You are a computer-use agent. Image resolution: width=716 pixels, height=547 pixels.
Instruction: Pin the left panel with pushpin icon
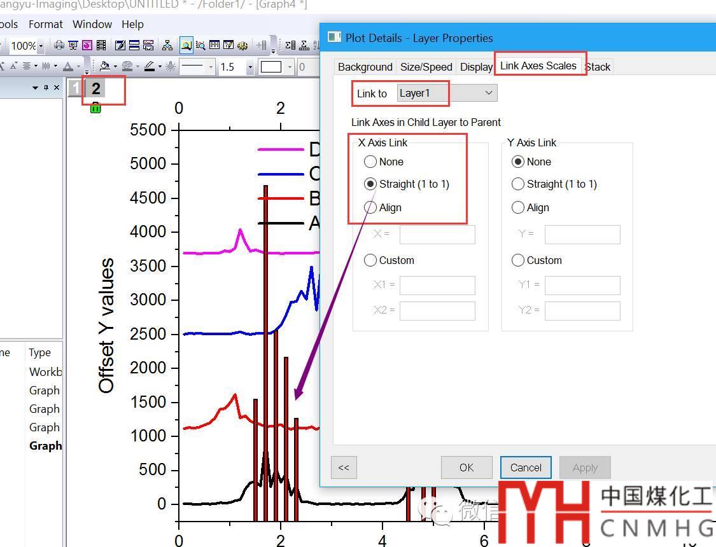pyautogui.click(x=46, y=88)
